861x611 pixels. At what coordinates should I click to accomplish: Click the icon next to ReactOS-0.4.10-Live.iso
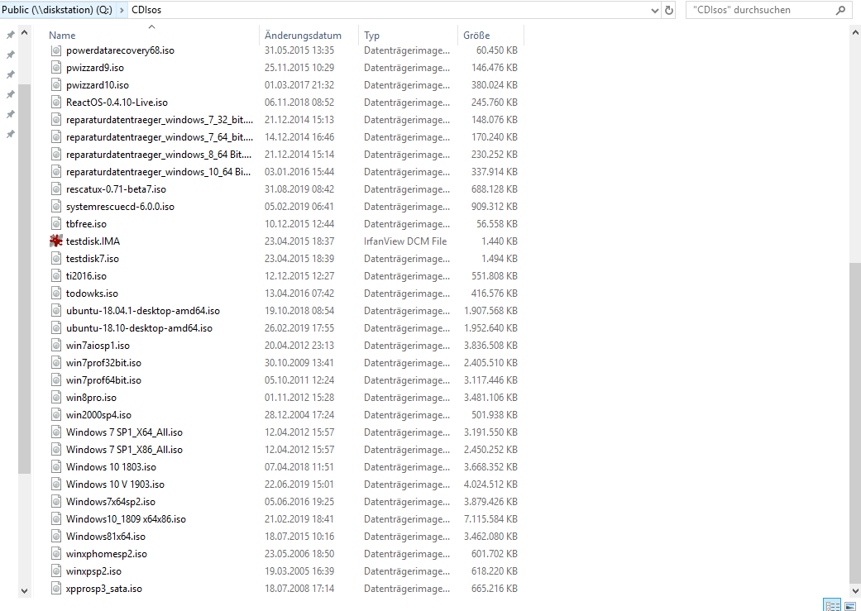pos(56,102)
